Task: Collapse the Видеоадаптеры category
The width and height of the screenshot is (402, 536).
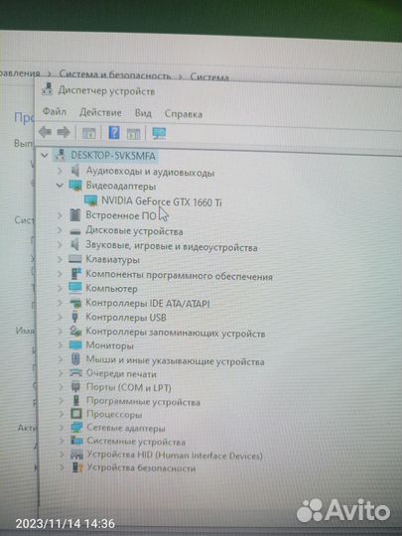Action: (60, 186)
